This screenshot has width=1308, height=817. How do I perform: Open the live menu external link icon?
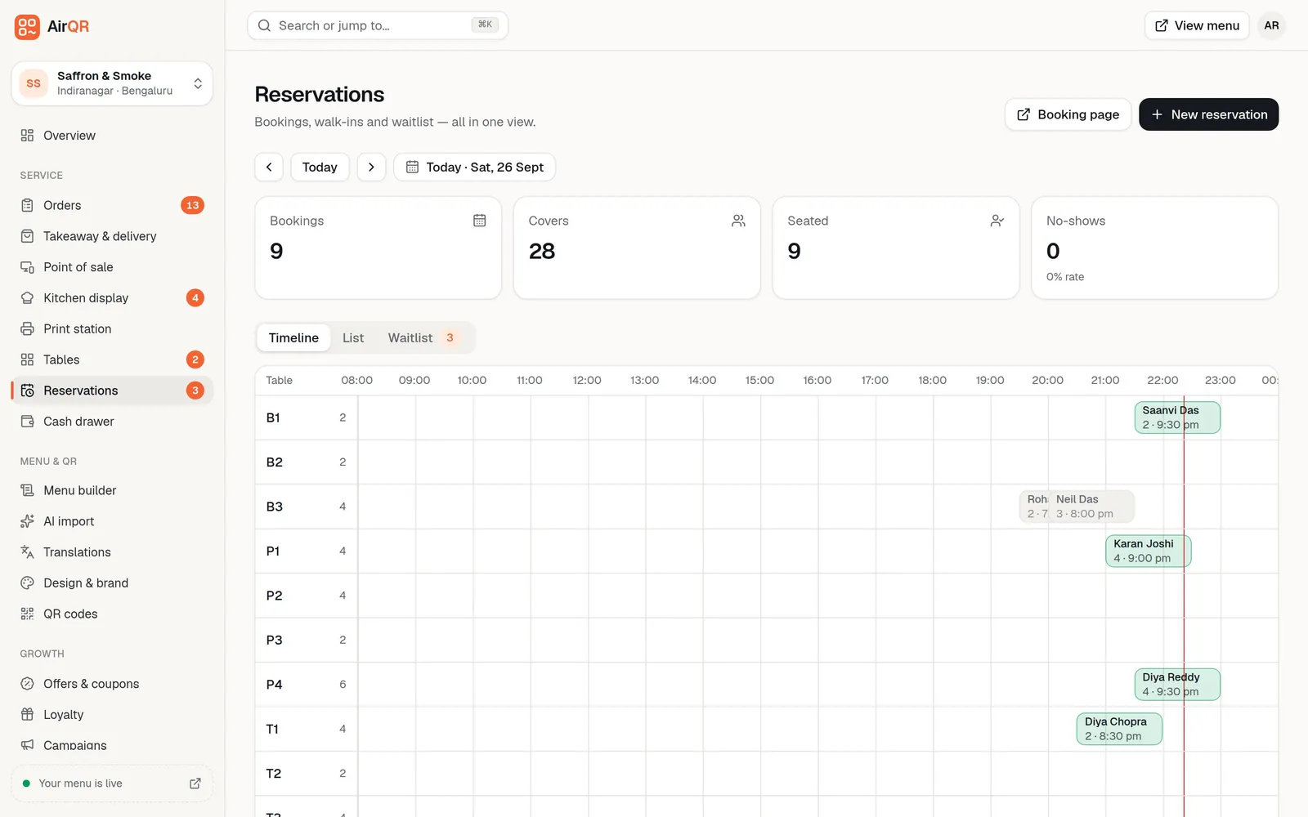(195, 784)
